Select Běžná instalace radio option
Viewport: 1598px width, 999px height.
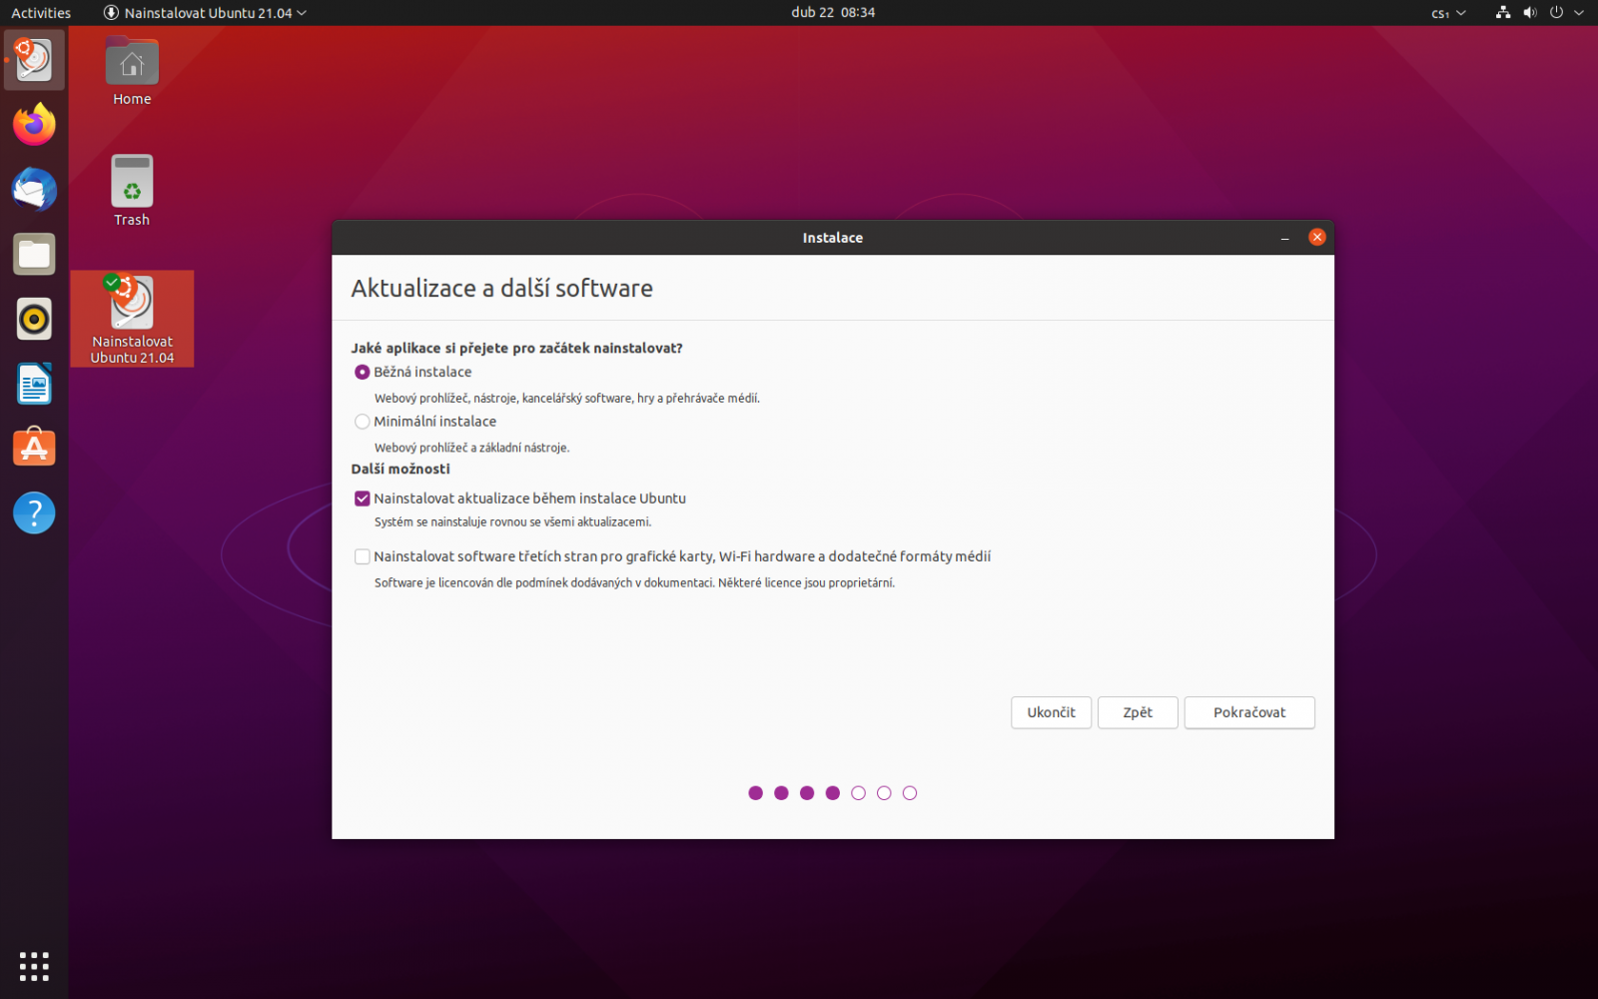pyautogui.click(x=362, y=372)
